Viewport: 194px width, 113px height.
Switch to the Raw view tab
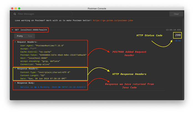coord(30,36)
